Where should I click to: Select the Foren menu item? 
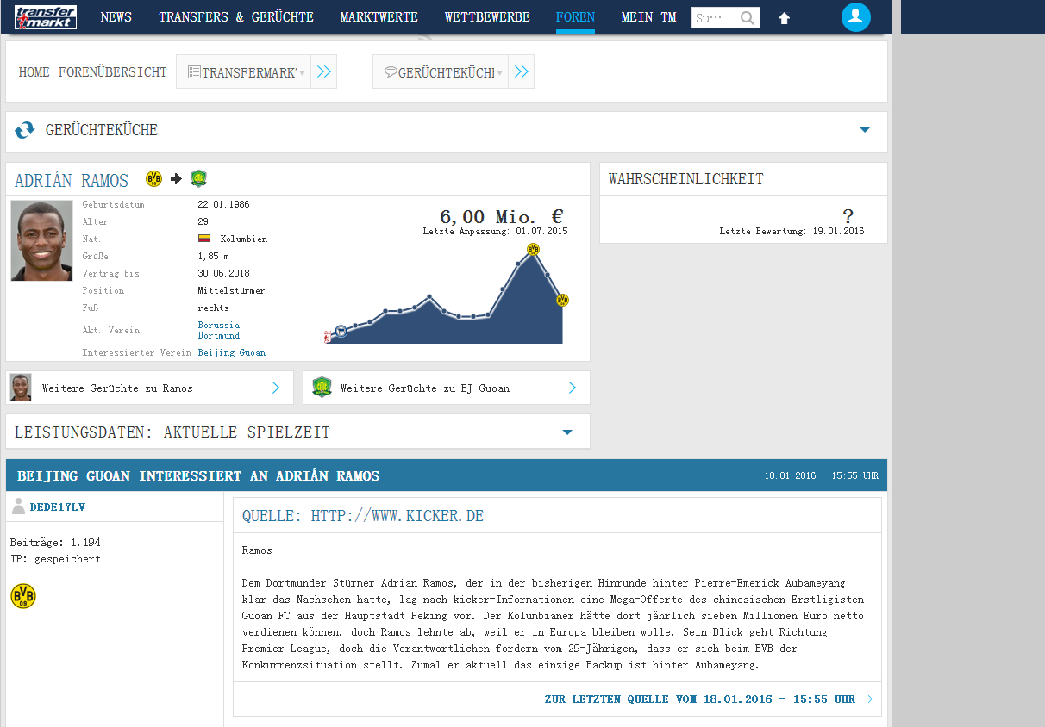pyautogui.click(x=575, y=17)
